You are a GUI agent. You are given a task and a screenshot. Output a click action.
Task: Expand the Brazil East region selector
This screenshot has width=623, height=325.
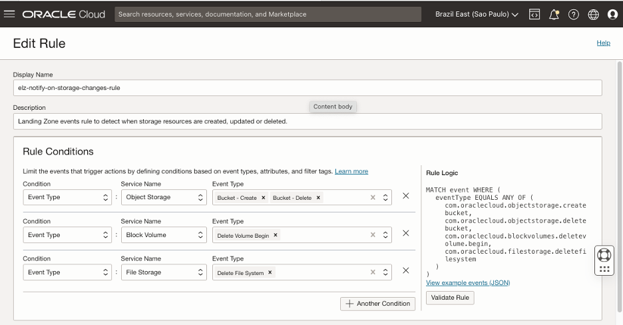pyautogui.click(x=477, y=14)
